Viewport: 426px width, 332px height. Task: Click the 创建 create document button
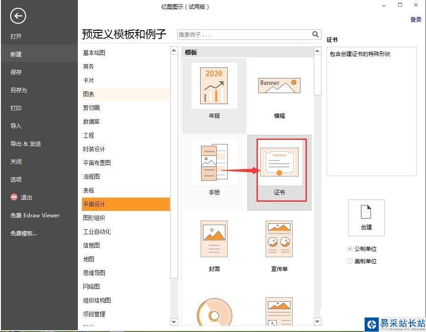(366, 218)
